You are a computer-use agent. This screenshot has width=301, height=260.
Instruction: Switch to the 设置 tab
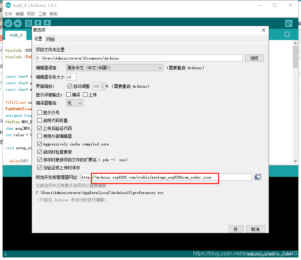pos(38,39)
